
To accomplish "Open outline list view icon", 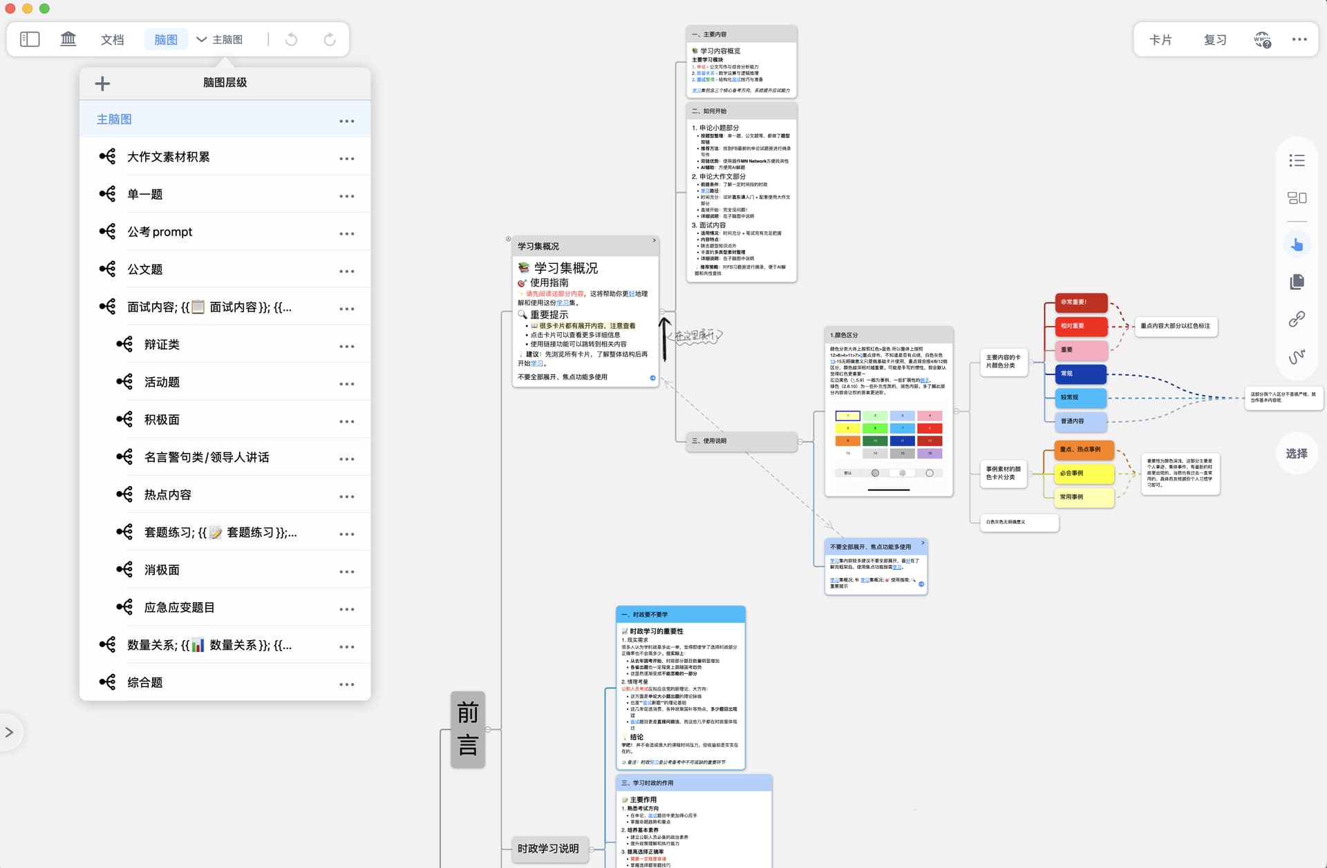I will pyautogui.click(x=1297, y=161).
